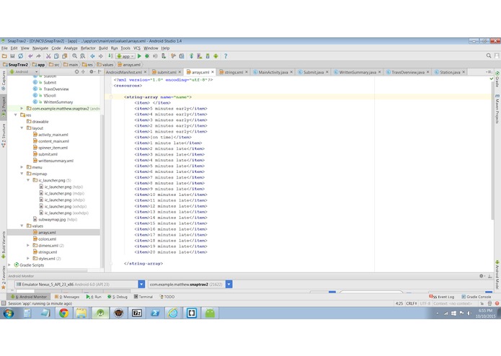The width and height of the screenshot is (501, 356).
Task: Switch to the strings.xml editor tab
Action: click(x=234, y=72)
